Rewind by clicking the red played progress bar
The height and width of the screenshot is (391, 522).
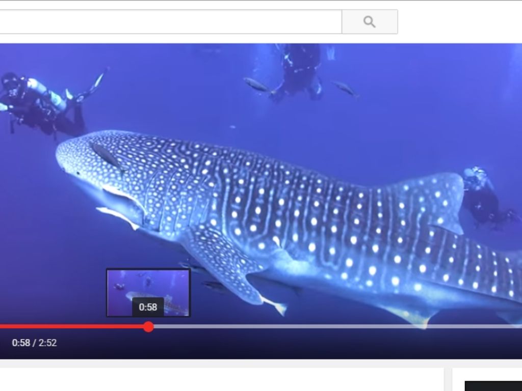71,326
